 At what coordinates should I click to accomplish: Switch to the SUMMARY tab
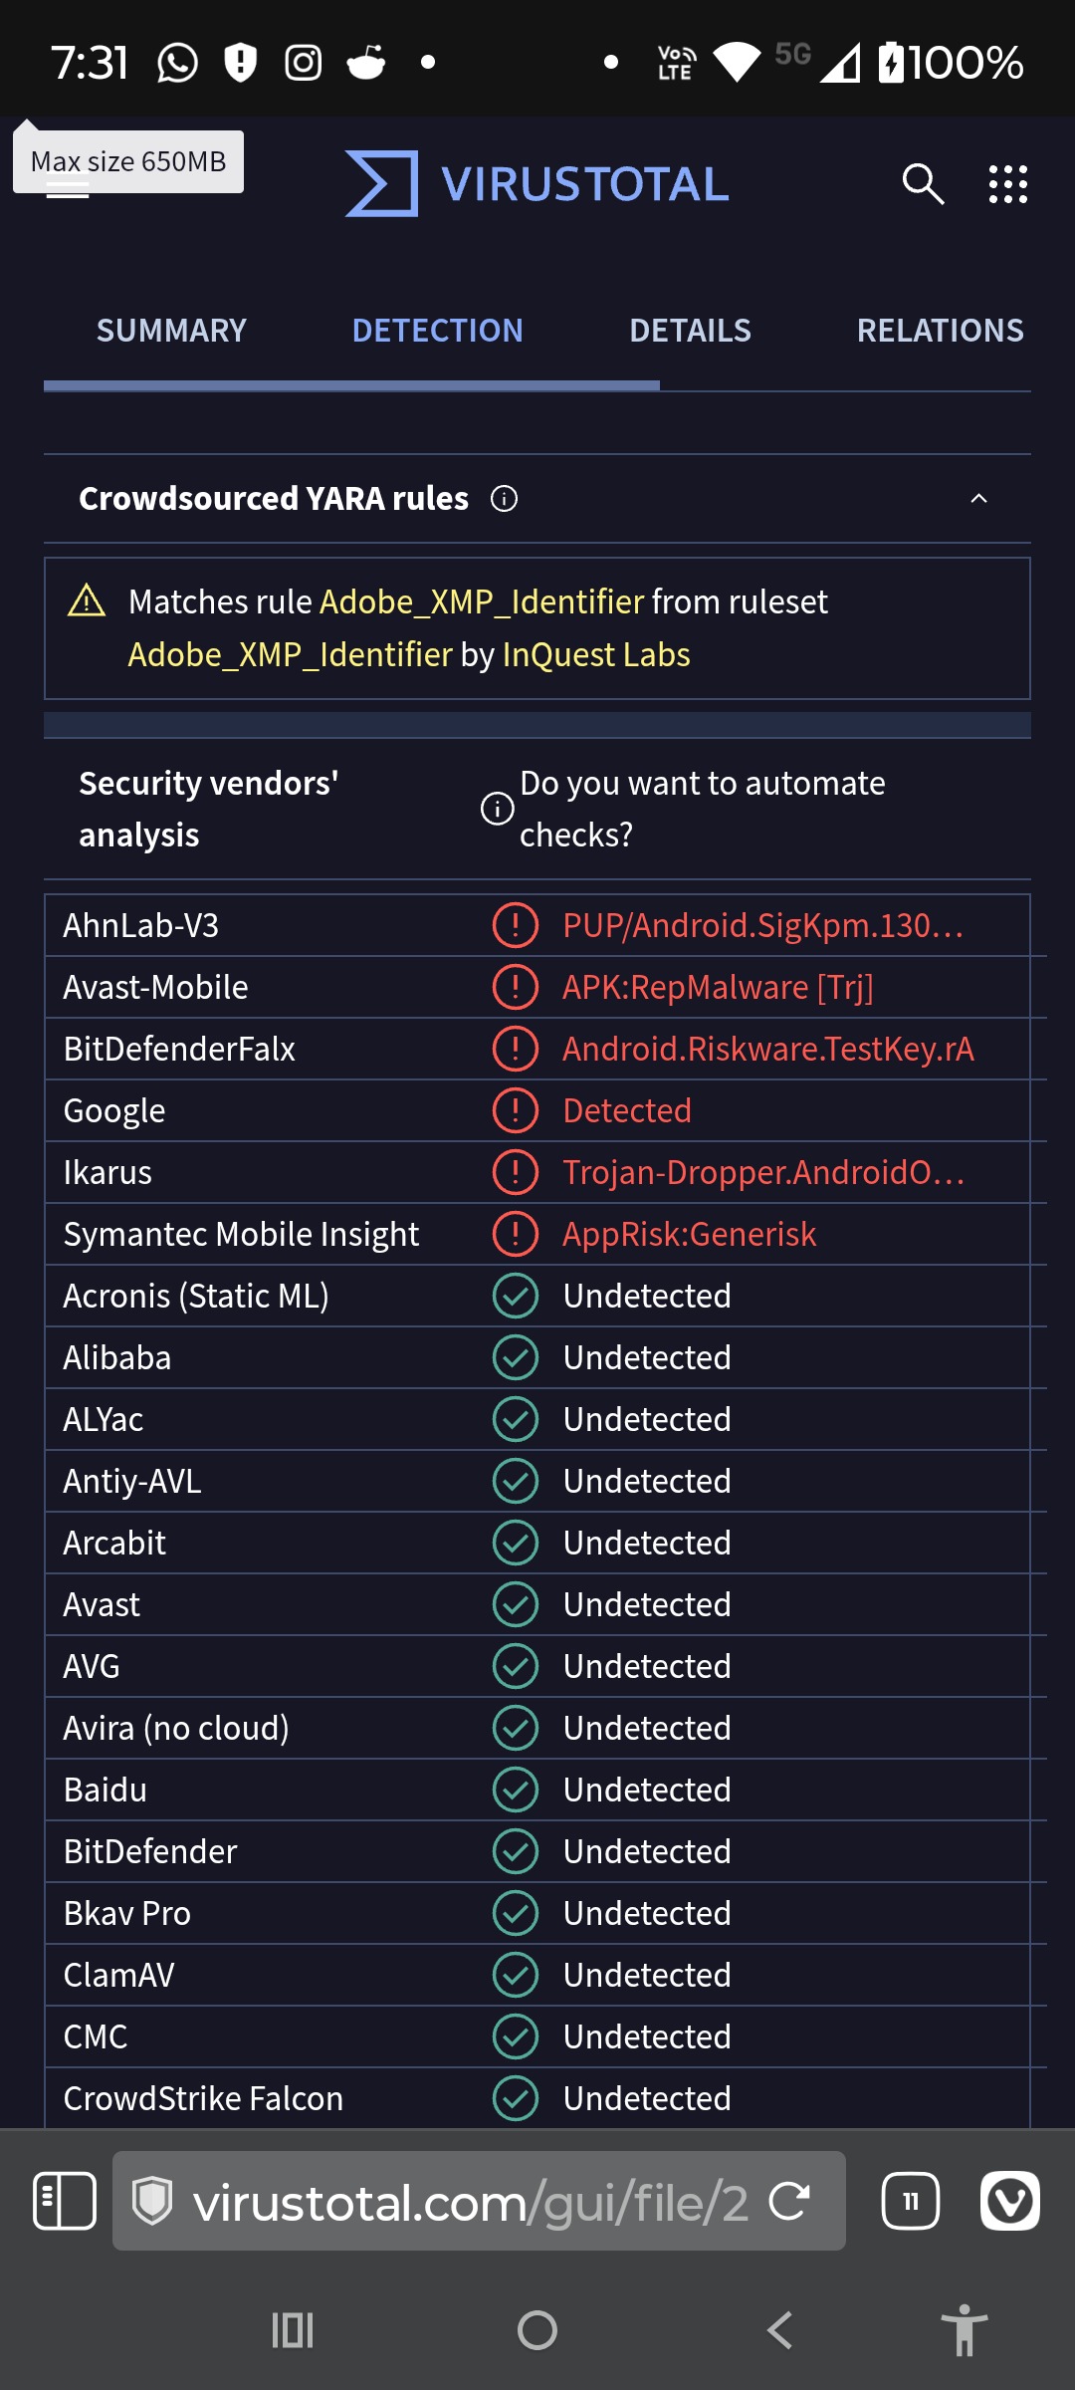click(171, 331)
